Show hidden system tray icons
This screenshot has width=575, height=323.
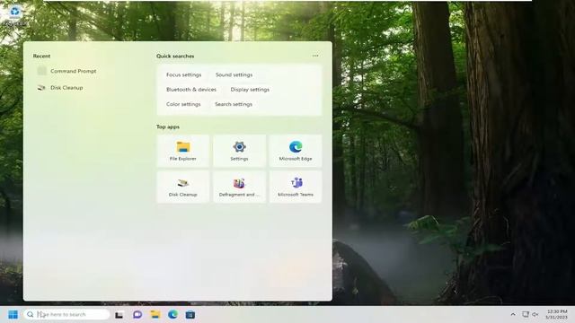(513, 314)
